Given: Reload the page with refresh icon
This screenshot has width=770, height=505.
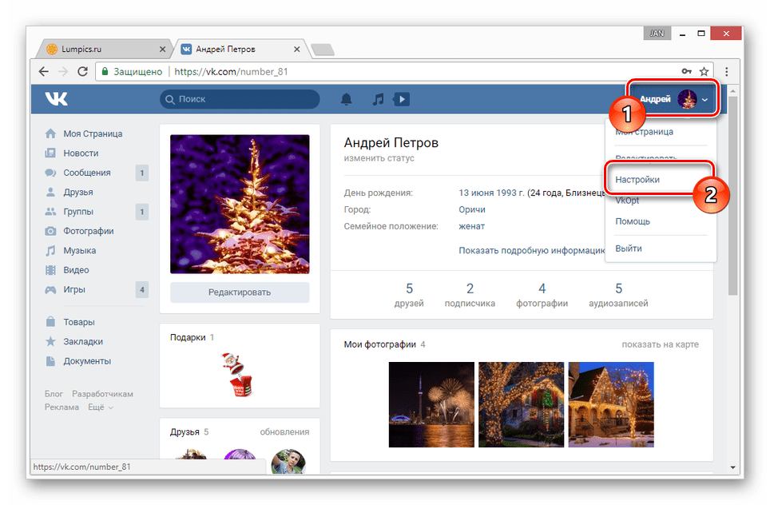Looking at the screenshot, I should [82, 72].
